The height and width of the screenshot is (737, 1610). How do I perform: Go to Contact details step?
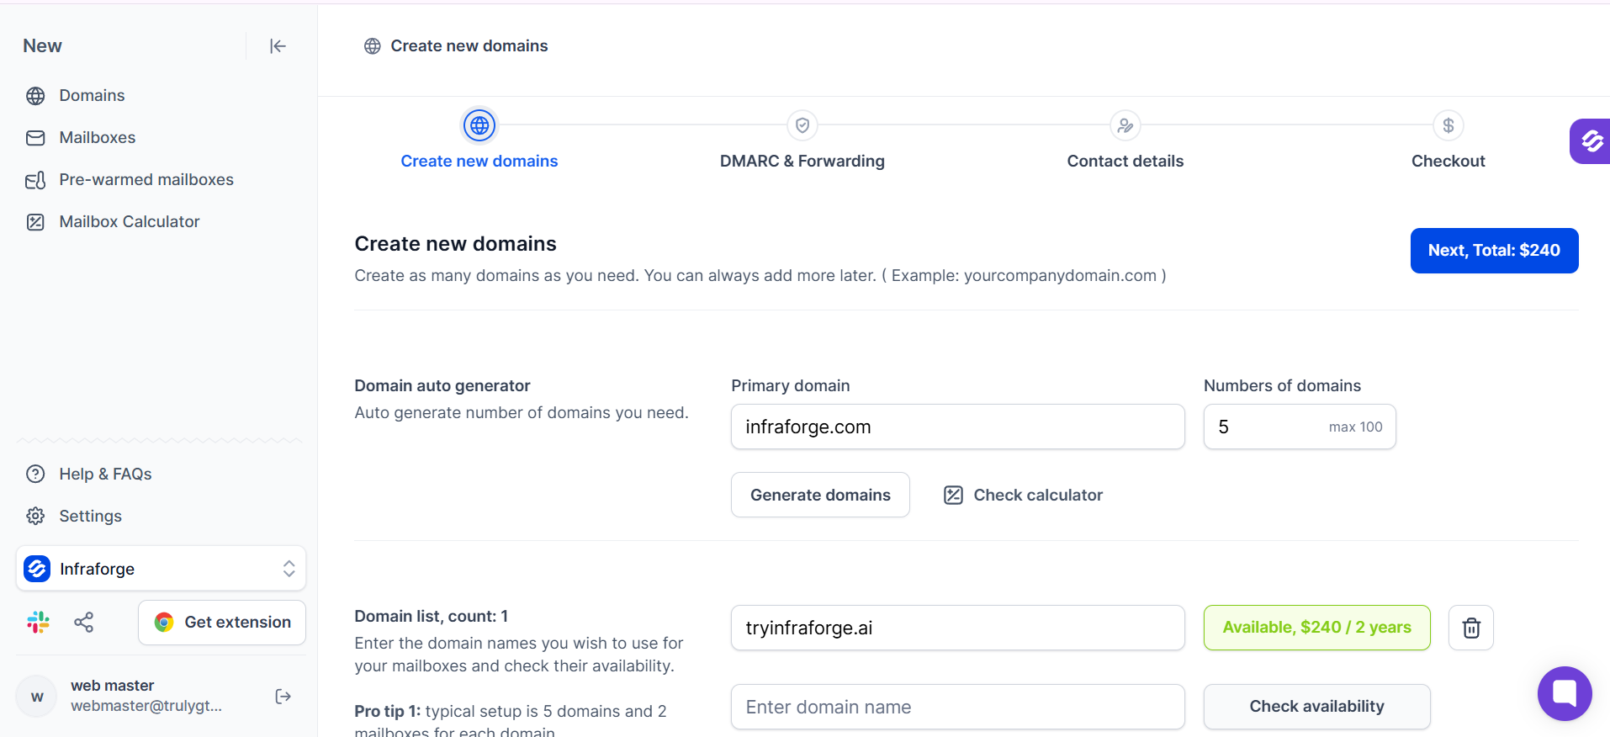1125,161
